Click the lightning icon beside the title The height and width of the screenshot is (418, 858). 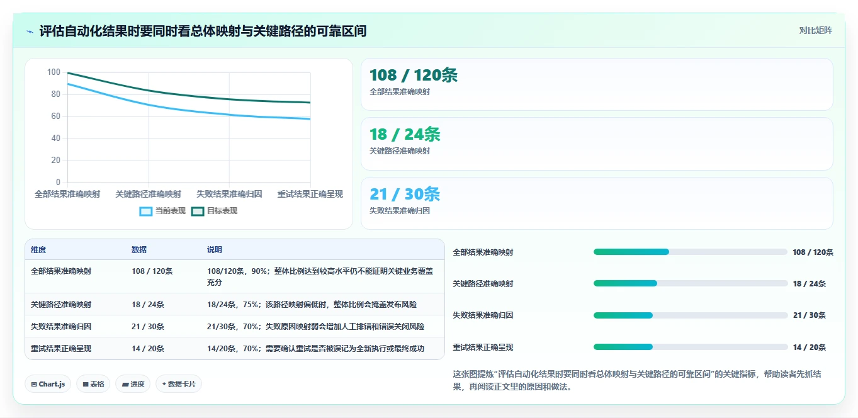(x=30, y=31)
